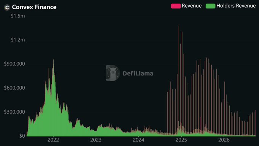Click the 2022 x-axis label
The width and height of the screenshot is (259, 146).
53,140
